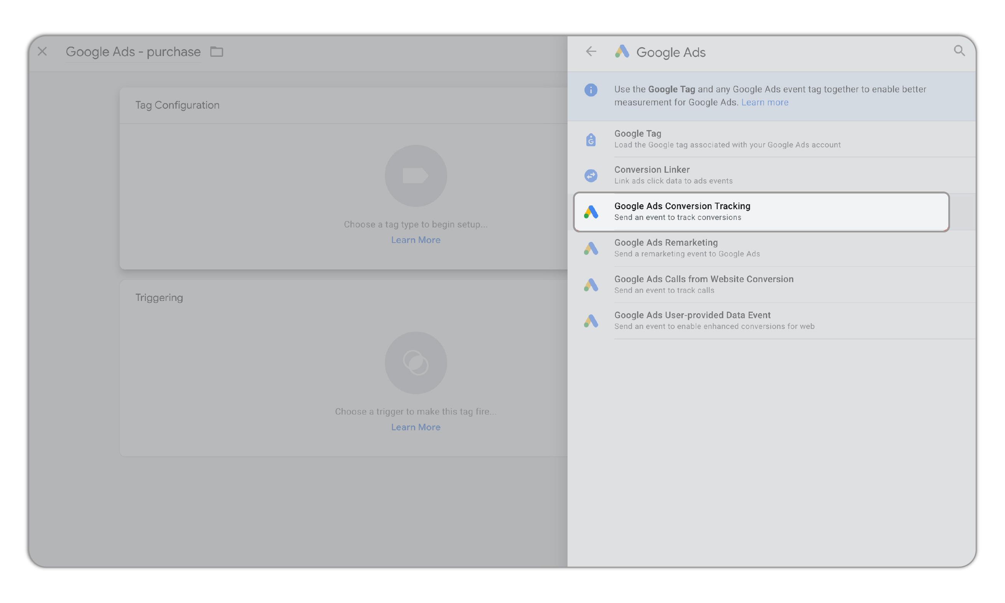Open search with the magnifier icon

click(959, 51)
